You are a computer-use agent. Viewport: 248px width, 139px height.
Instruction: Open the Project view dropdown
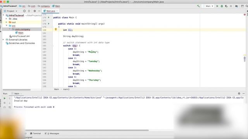click(x=10, y=11)
